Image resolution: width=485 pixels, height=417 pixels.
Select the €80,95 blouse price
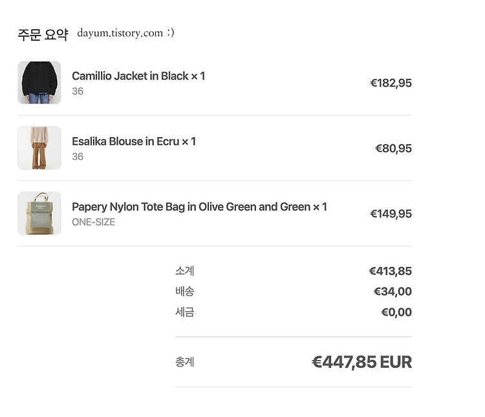(393, 149)
